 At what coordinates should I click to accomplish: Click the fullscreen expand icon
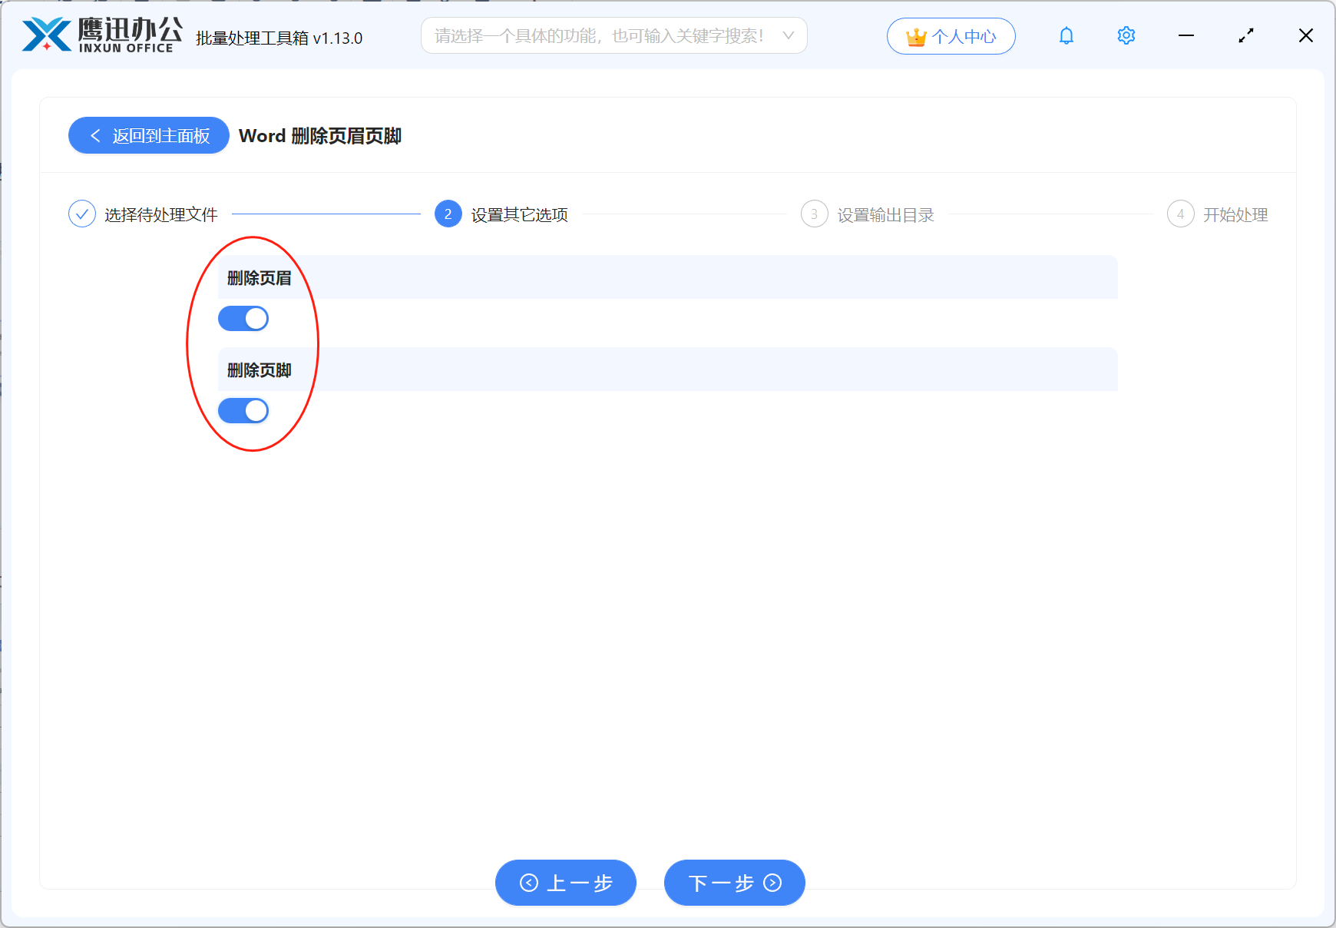(x=1246, y=35)
